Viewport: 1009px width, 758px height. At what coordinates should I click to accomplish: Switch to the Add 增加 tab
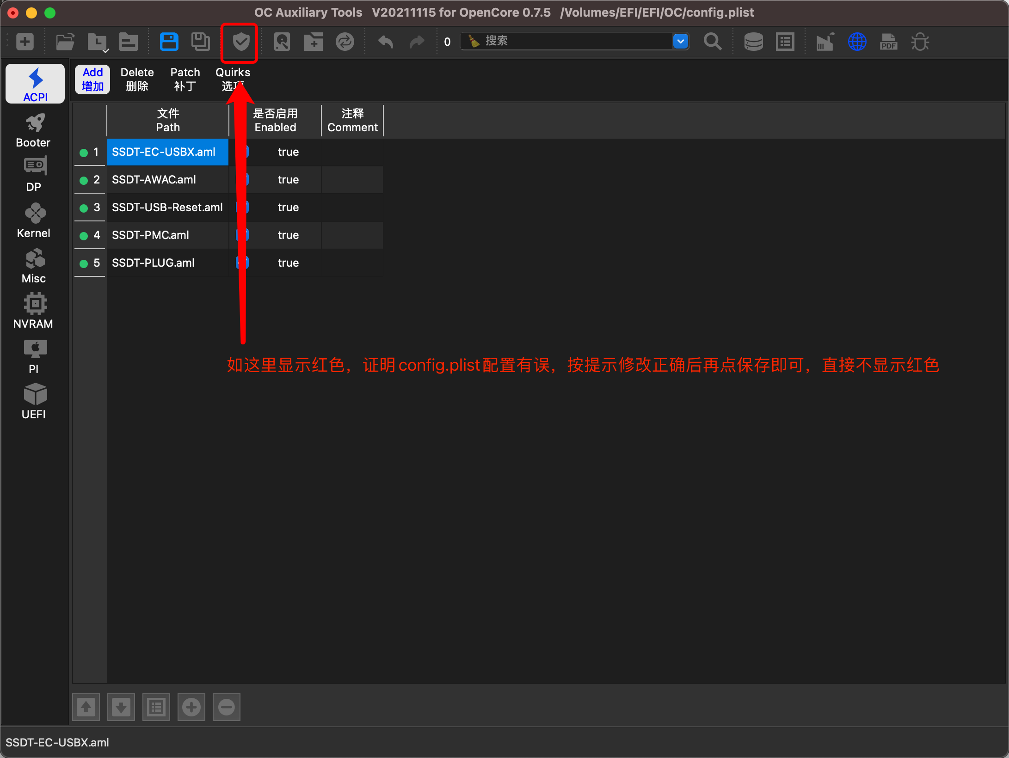92,79
